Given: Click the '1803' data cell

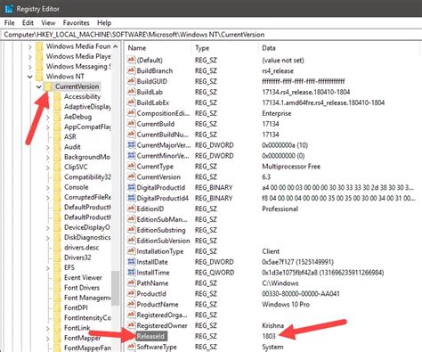Looking at the screenshot, I should pos(269,336).
